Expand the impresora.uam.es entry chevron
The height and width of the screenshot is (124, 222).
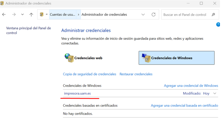(x=215, y=93)
